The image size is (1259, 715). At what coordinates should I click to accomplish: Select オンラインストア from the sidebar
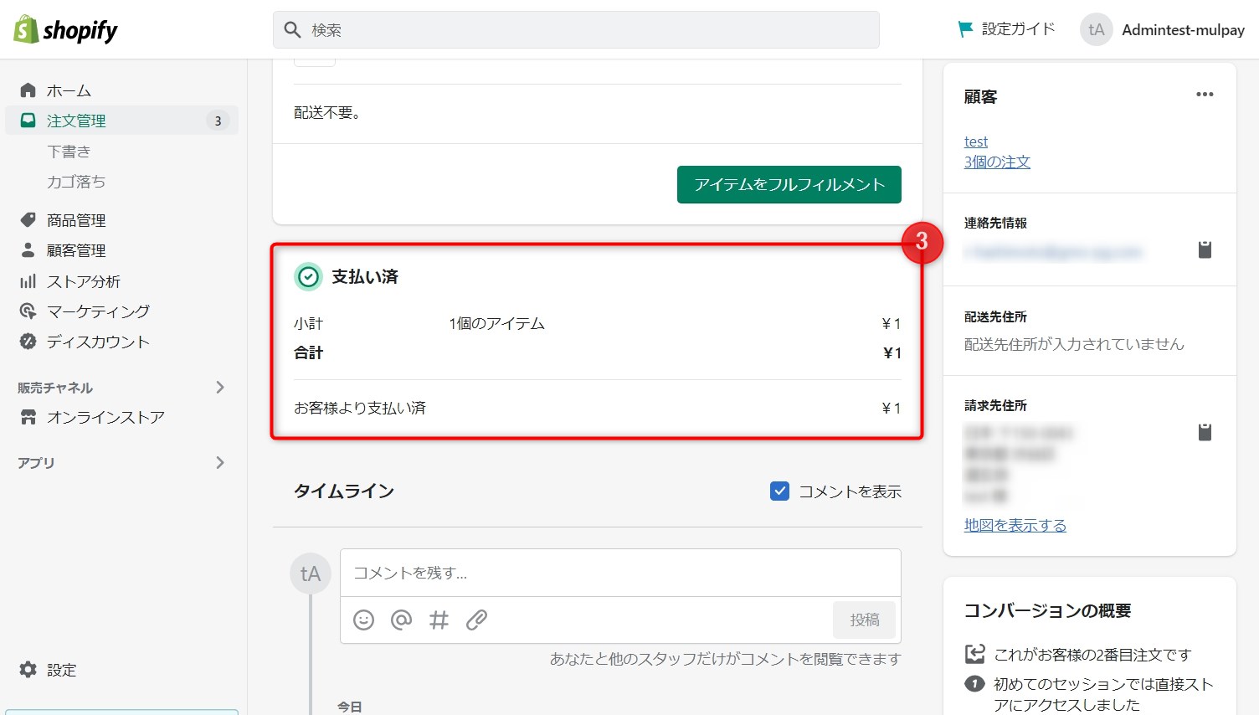[x=105, y=417]
